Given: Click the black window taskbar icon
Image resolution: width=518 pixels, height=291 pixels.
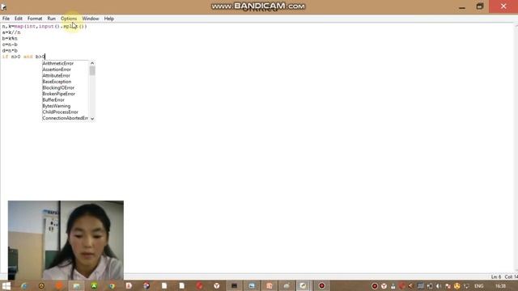Looking at the screenshot, I should pos(234,285).
